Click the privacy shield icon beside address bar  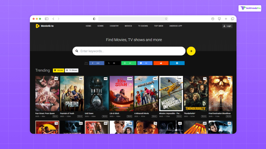[x=94, y=19]
